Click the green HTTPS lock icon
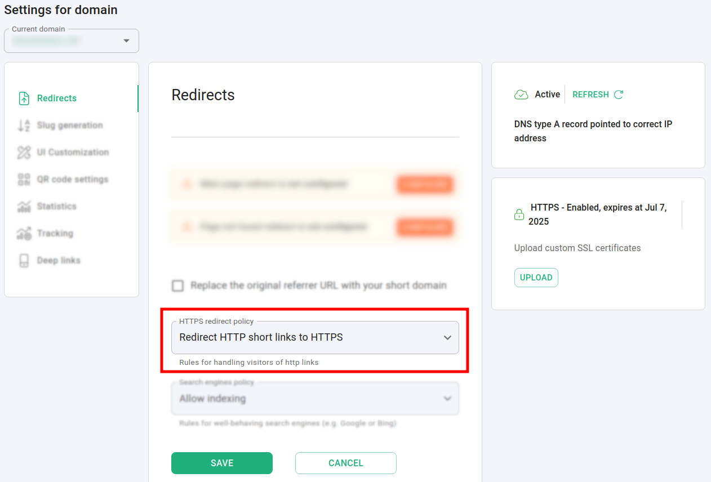 point(519,215)
